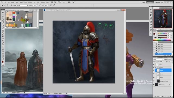
Task: Pick a color from the spectrum ramp
Action: tap(162, 40)
